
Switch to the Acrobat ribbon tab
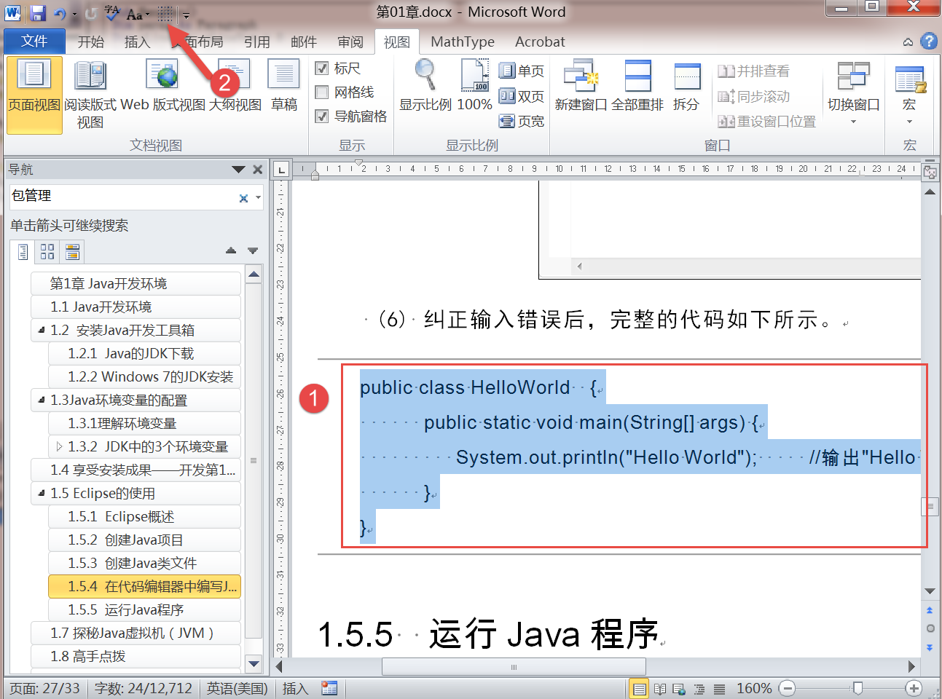(x=540, y=42)
